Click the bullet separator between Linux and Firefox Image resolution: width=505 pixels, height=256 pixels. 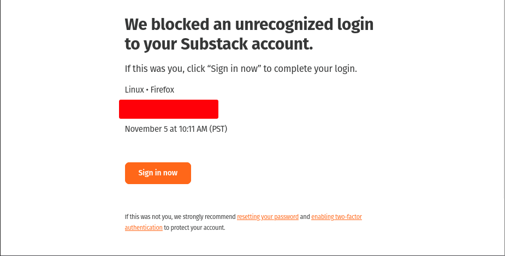click(x=147, y=90)
